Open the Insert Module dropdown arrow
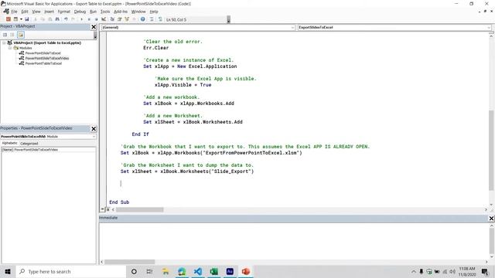495x278 pixels. tap(21, 19)
